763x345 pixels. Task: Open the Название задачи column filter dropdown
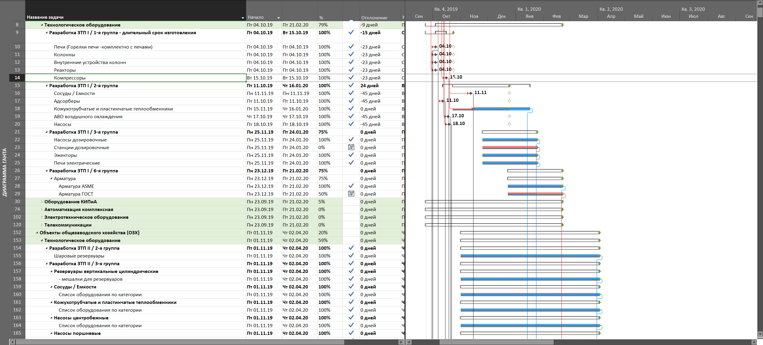click(x=242, y=18)
